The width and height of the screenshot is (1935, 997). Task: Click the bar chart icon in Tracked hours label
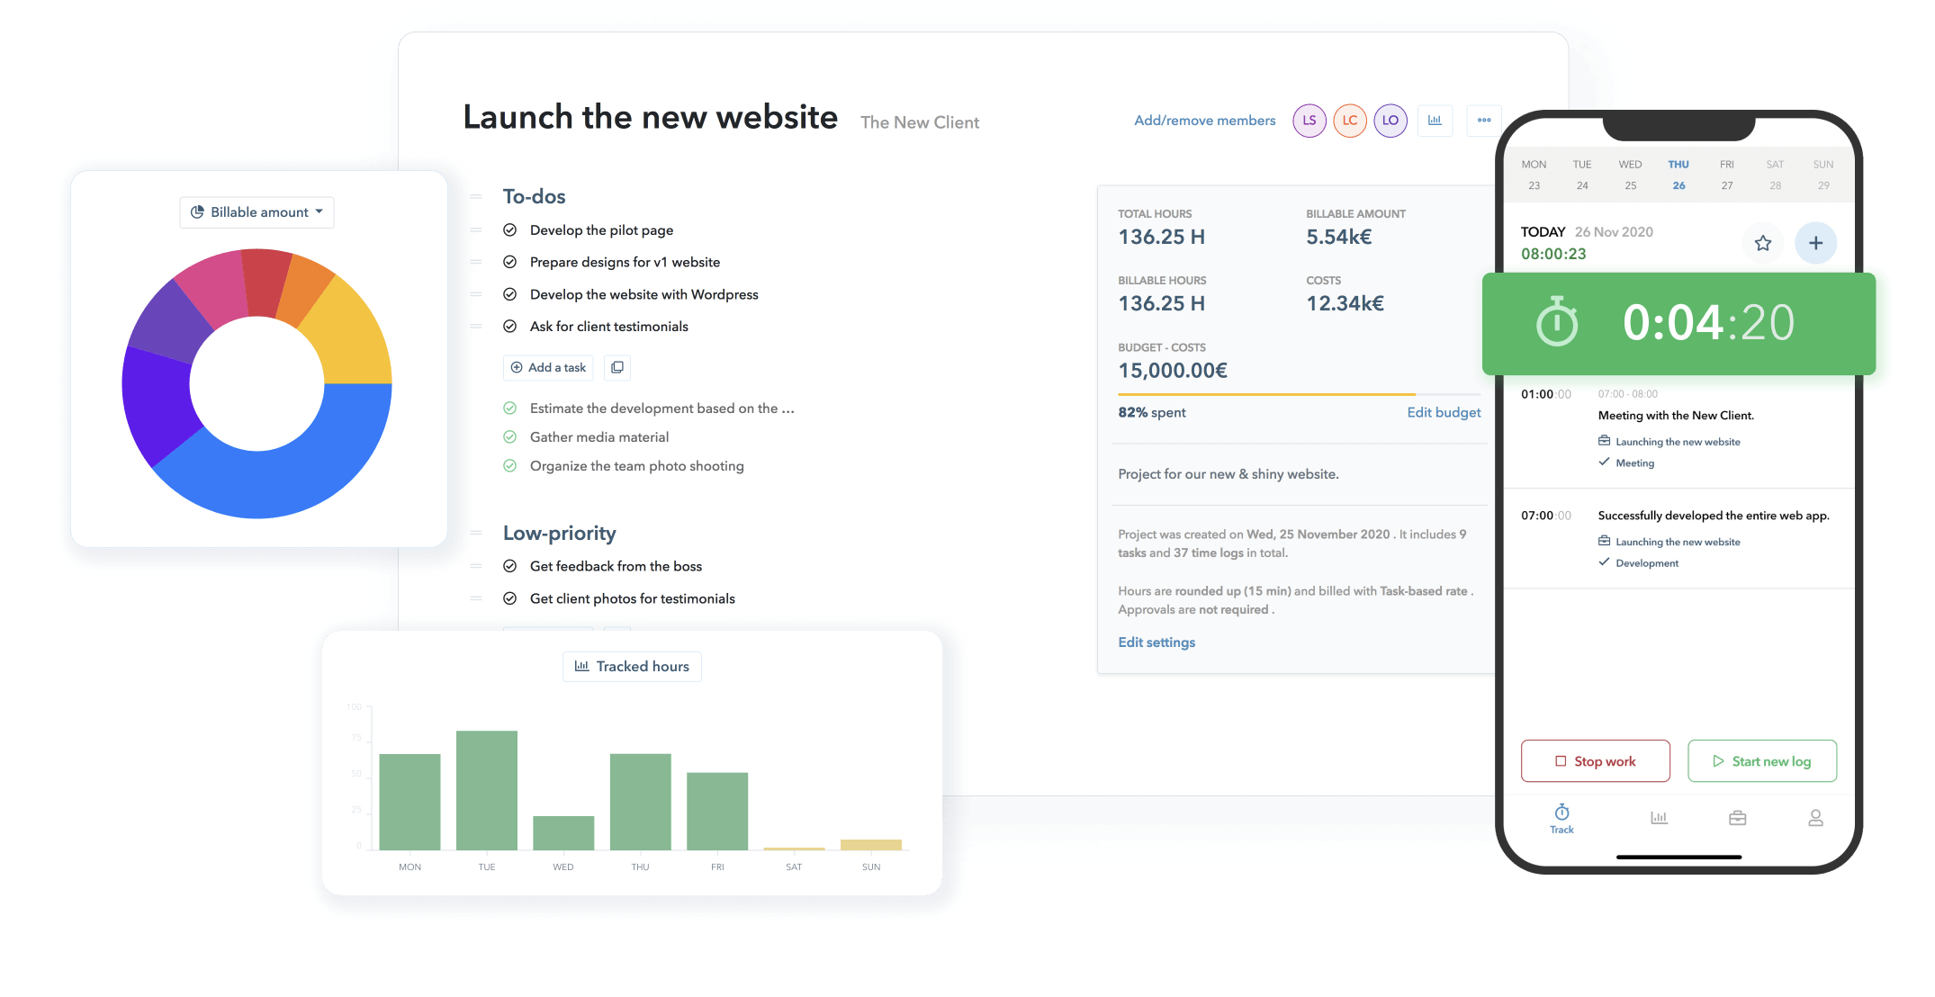[581, 666]
